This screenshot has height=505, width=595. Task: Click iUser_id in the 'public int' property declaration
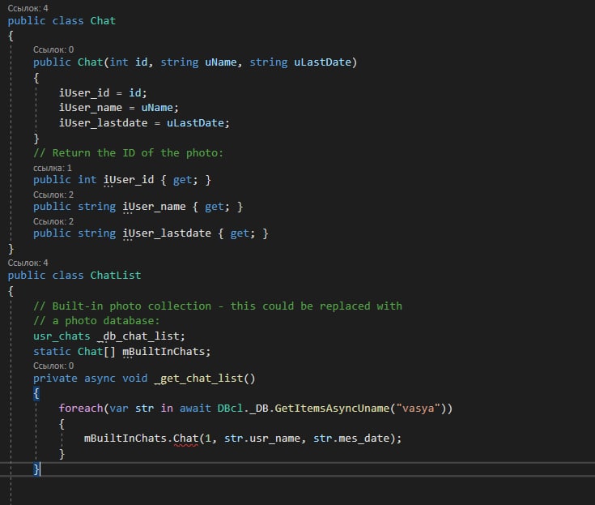[129, 180]
